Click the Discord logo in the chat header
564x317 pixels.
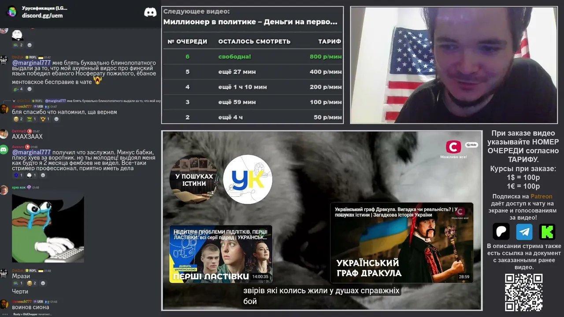click(x=150, y=12)
